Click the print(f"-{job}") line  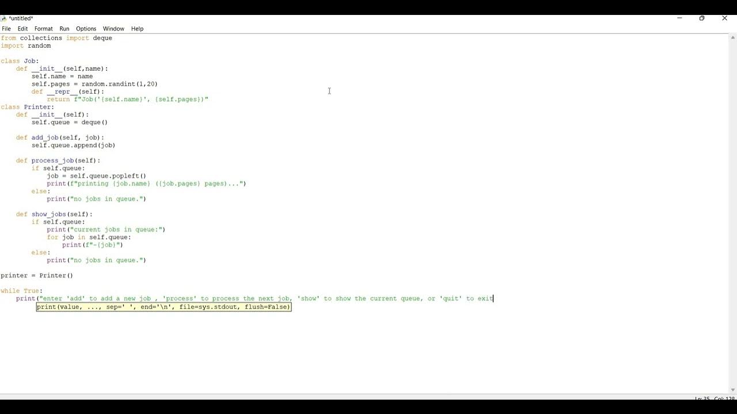pos(93,245)
